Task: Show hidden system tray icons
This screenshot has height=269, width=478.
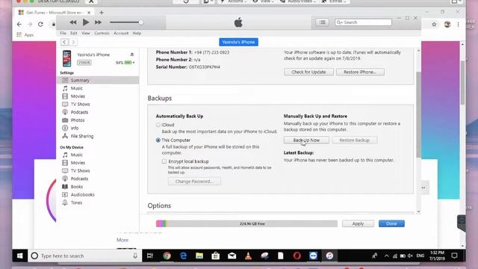Action: tap(386, 256)
